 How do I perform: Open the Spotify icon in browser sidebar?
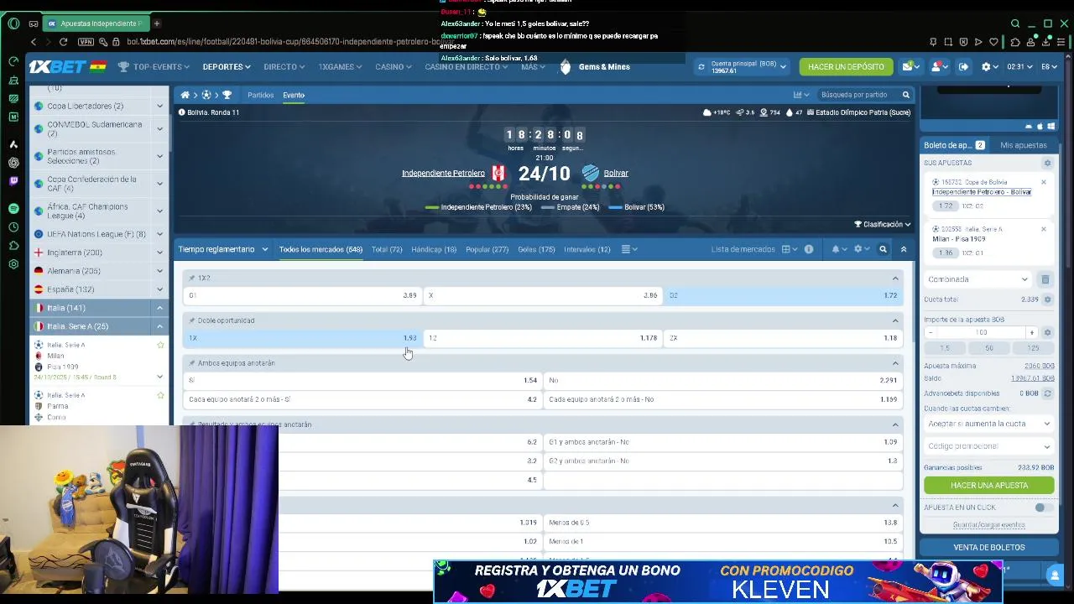13,208
